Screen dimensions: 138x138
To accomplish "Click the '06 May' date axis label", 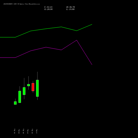I will (x=23, y=131).
